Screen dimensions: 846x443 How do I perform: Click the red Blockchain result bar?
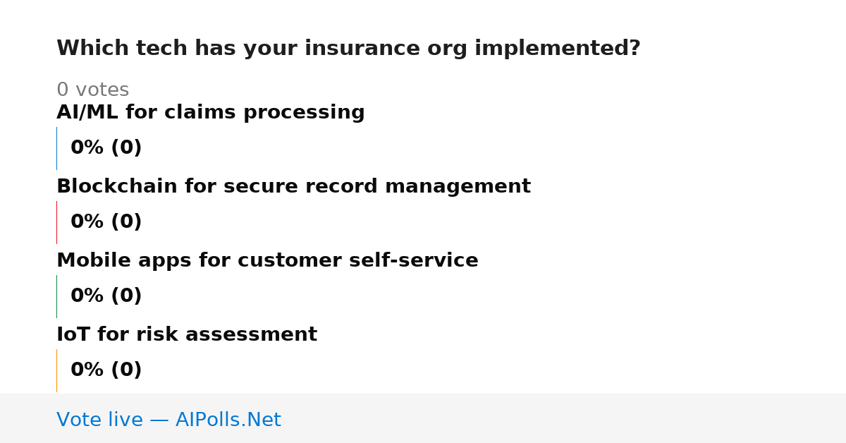(x=56, y=222)
